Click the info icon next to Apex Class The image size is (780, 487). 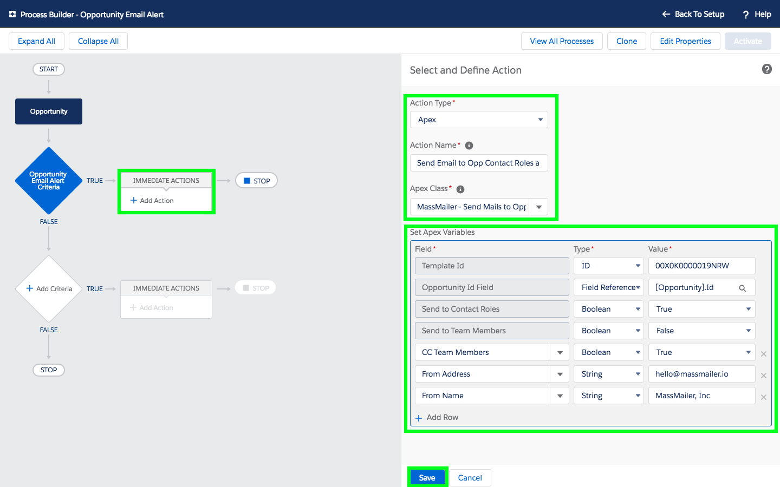pos(460,189)
